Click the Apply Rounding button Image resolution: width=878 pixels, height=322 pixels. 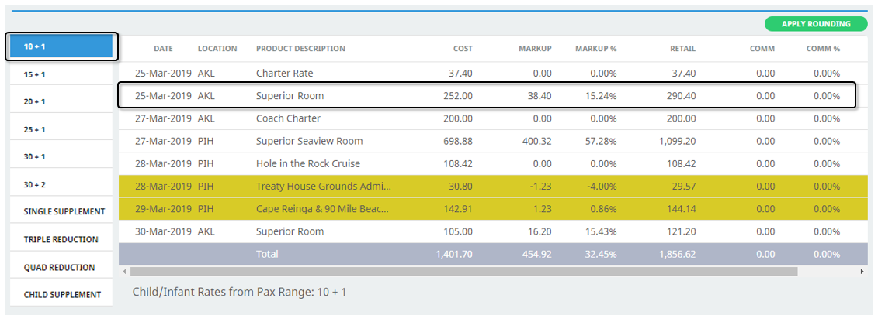pyautogui.click(x=816, y=24)
